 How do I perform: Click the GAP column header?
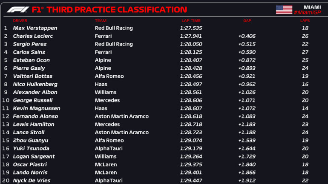[x=247, y=20]
